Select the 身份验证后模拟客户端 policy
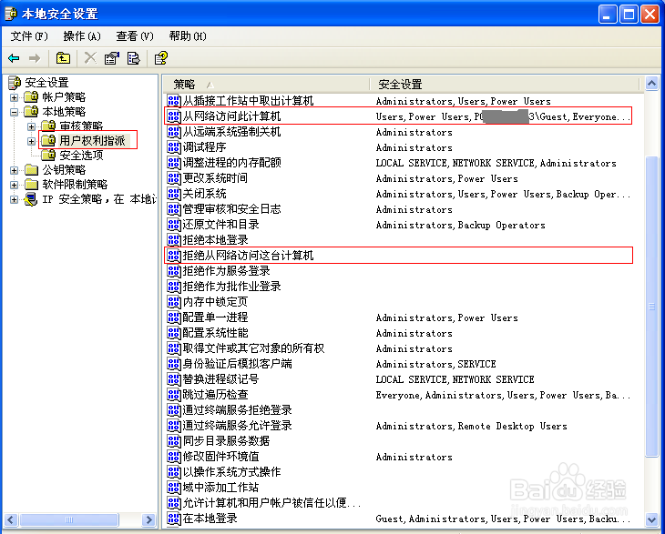The image size is (665, 534). tap(237, 363)
